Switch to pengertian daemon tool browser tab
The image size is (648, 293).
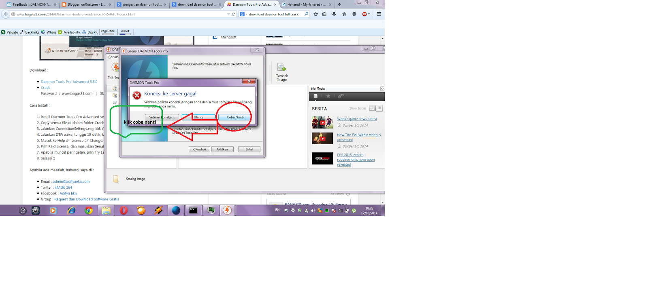141,4
